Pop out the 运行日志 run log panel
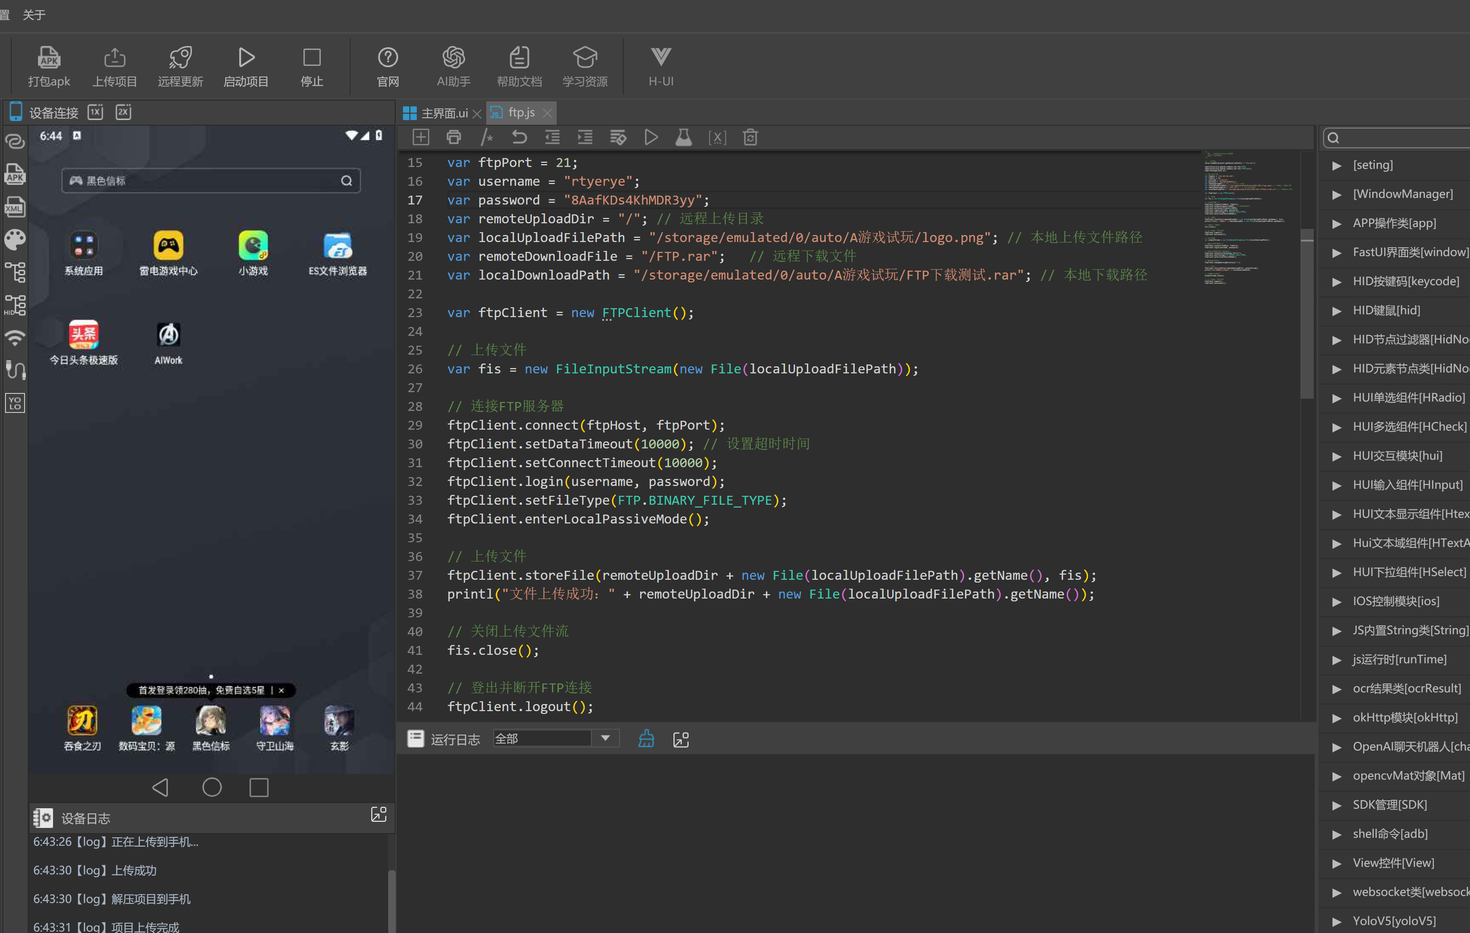Screen dimensions: 1470x933 [x=681, y=740]
